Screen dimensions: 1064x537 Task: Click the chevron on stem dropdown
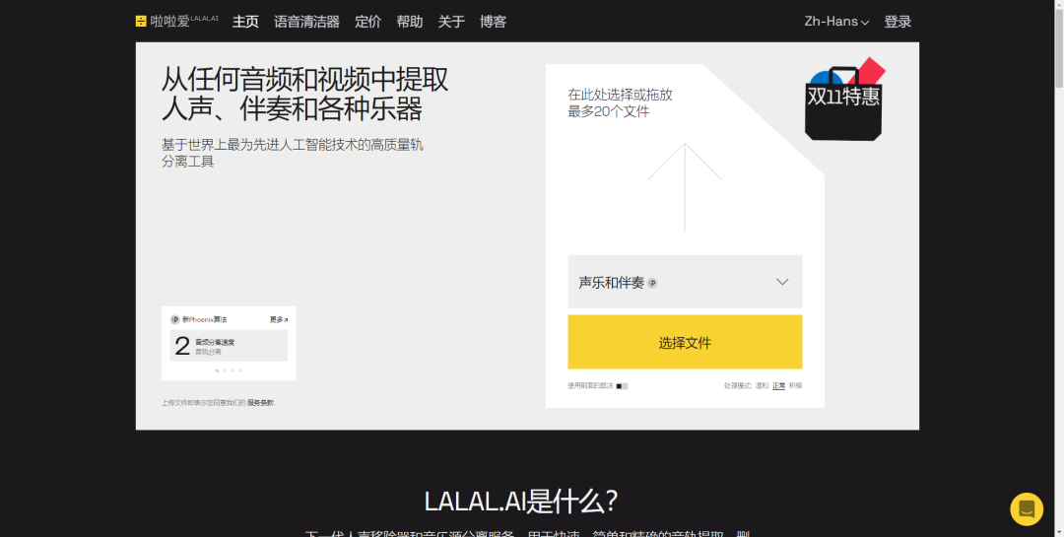pos(782,282)
